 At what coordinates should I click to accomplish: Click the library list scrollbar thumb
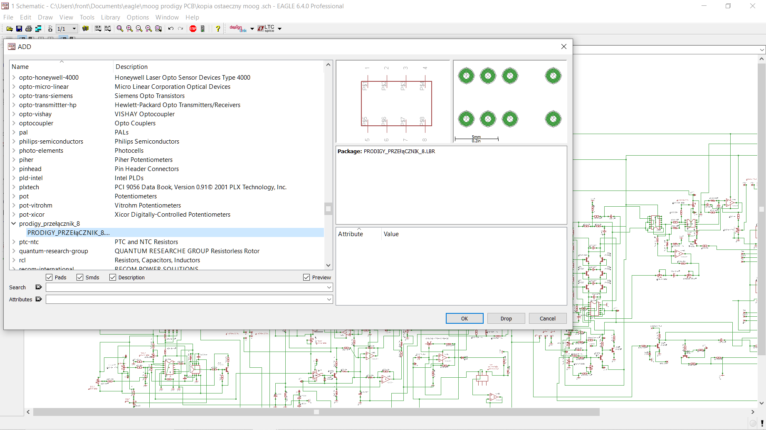coord(328,209)
